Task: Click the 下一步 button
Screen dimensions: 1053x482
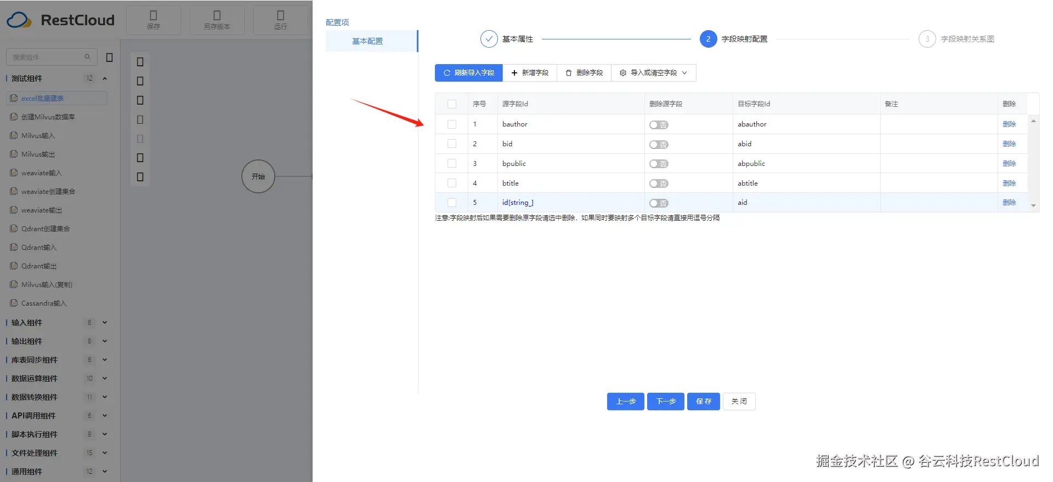Action: tap(666, 401)
